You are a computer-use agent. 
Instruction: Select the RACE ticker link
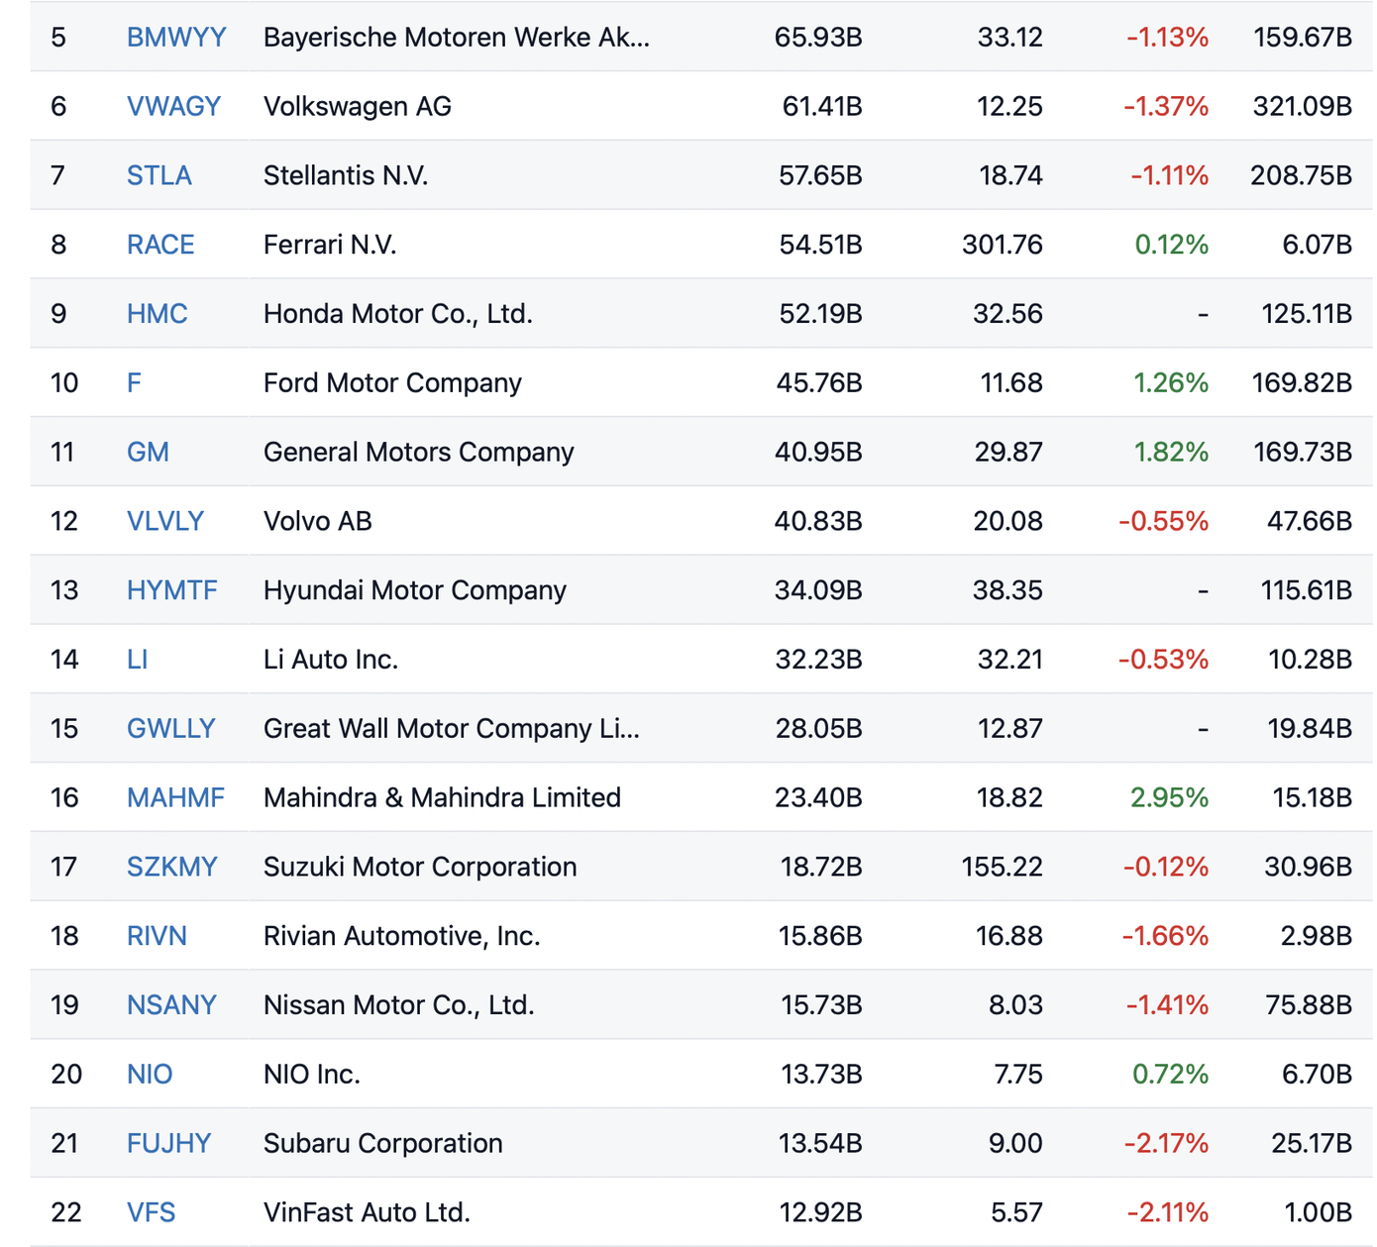pyautogui.click(x=160, y=245)
